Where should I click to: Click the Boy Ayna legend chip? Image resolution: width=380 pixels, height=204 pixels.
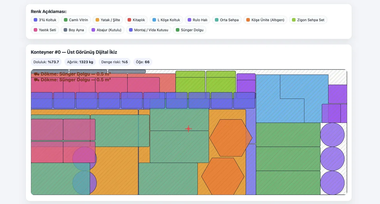coord(74,30)
